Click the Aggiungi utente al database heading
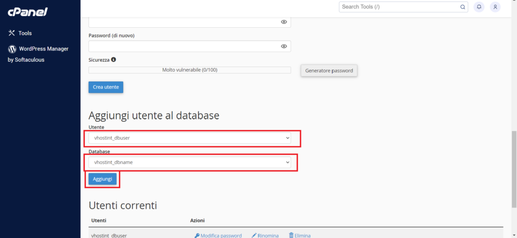 click(154, 115)
